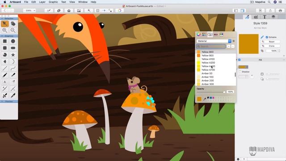286x161 pixels.
Task: Open the Text menu
Action: pos(63,2)
